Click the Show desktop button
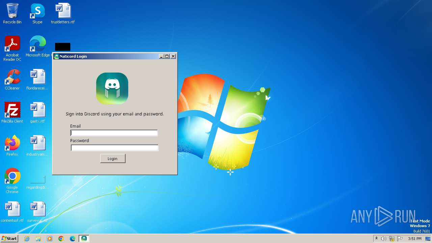 pos(428,239)
